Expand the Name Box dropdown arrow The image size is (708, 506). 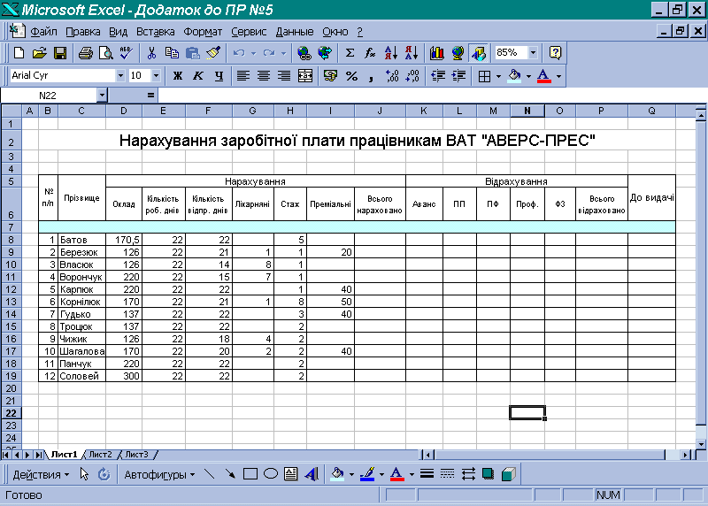click(x=102, y=96)
